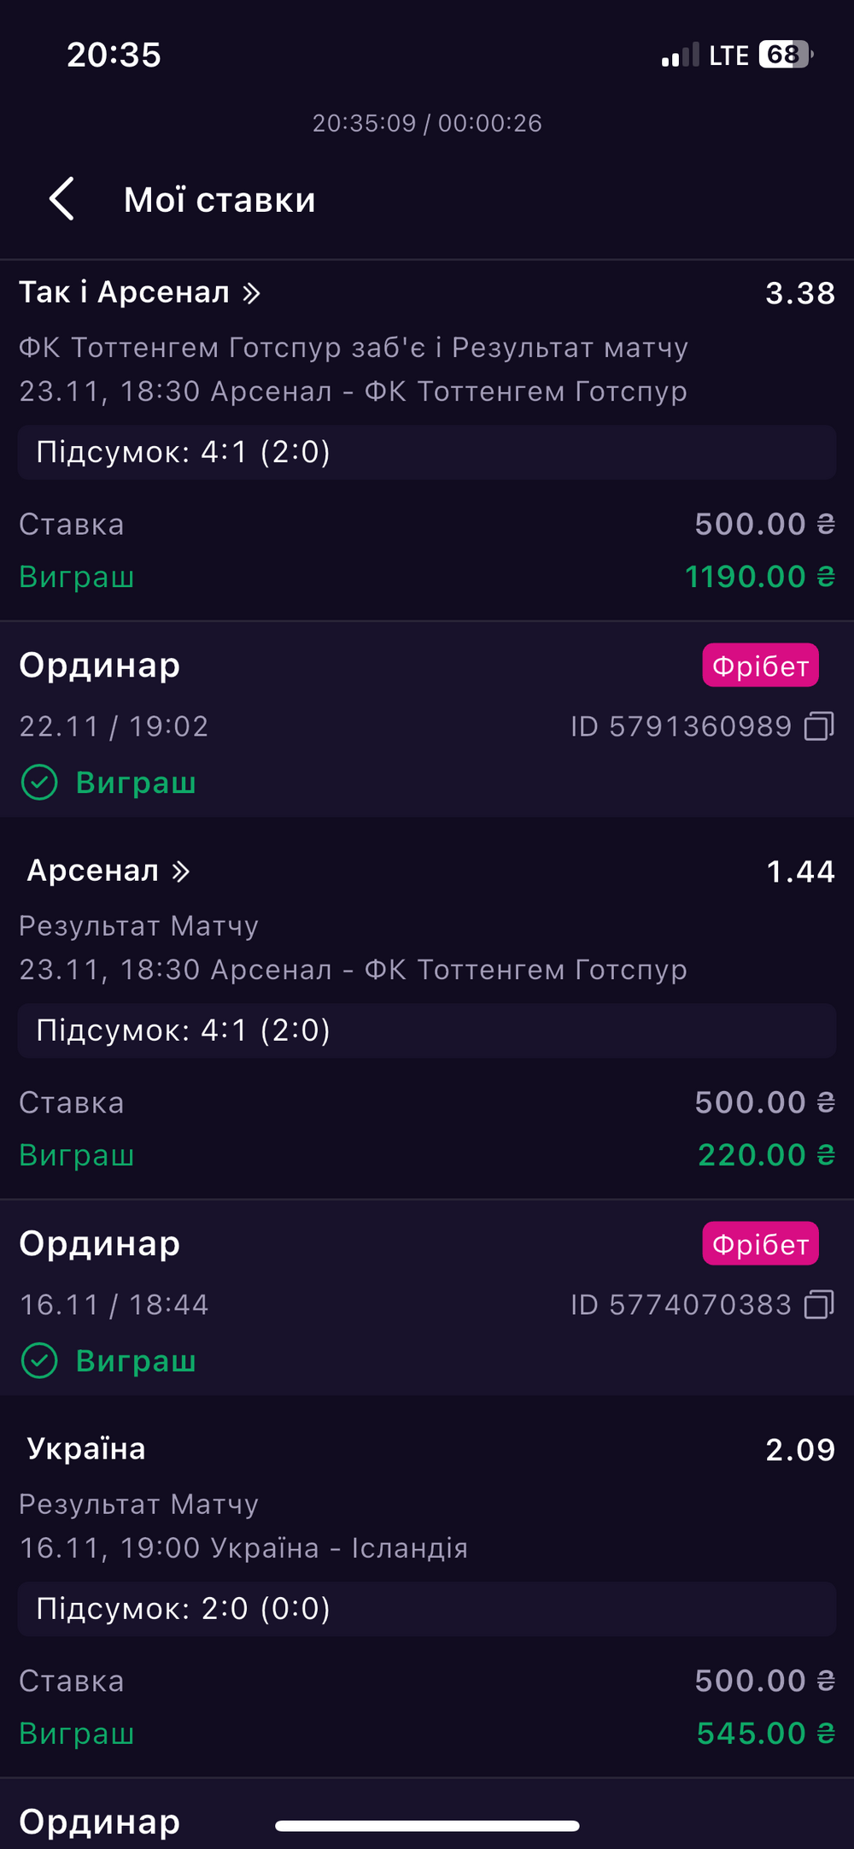
Task: Tap the Підсумок 2:0 (0:0) score box
Action: 426,1609
